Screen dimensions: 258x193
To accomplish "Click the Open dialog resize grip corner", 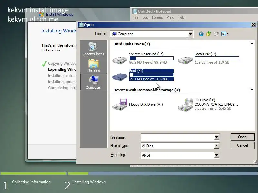I will [x=255, y=162].
